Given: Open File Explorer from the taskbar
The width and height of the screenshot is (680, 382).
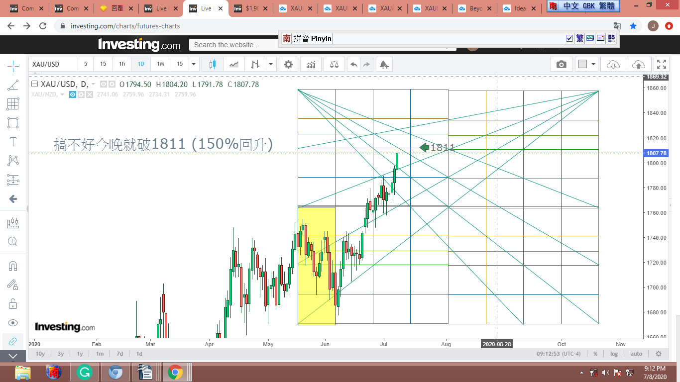Looking at the screenshot, I should point(23,372).
